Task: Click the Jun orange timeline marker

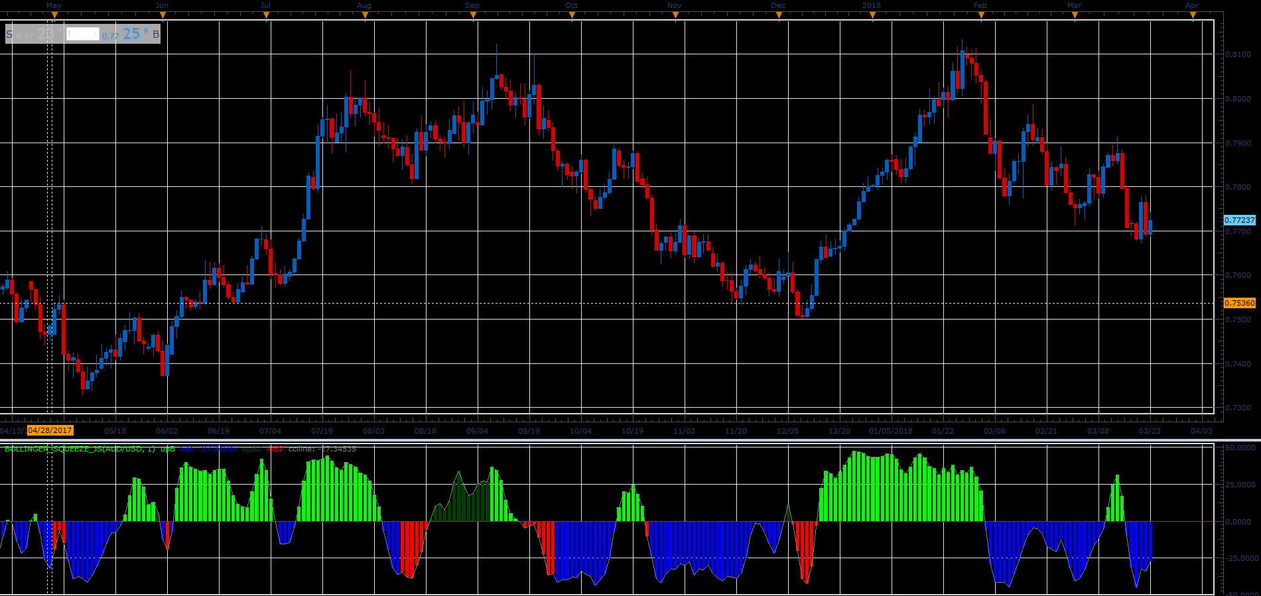Action: click(163, 15)
